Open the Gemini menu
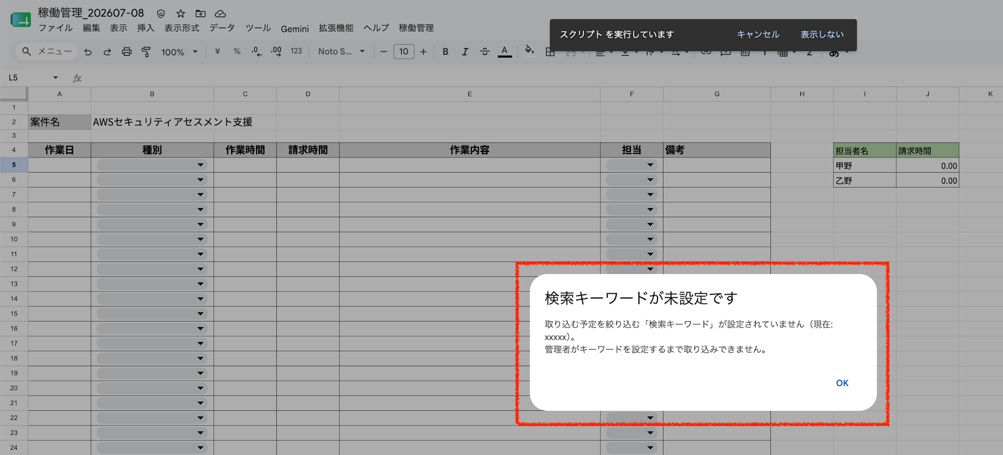1003x455 pixels. [x=295, y=29]
